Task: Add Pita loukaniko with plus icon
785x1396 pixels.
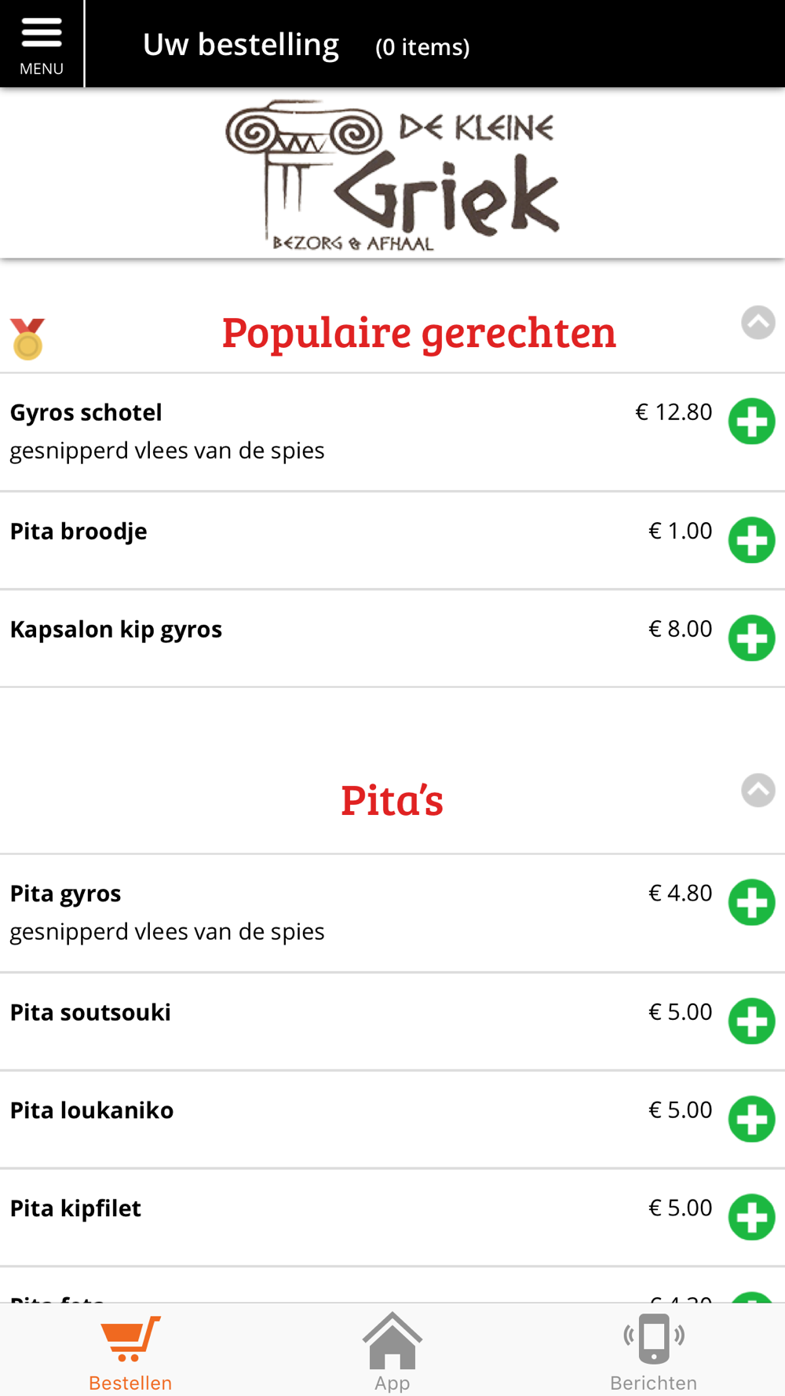Action: click(x=751, y=1119)
